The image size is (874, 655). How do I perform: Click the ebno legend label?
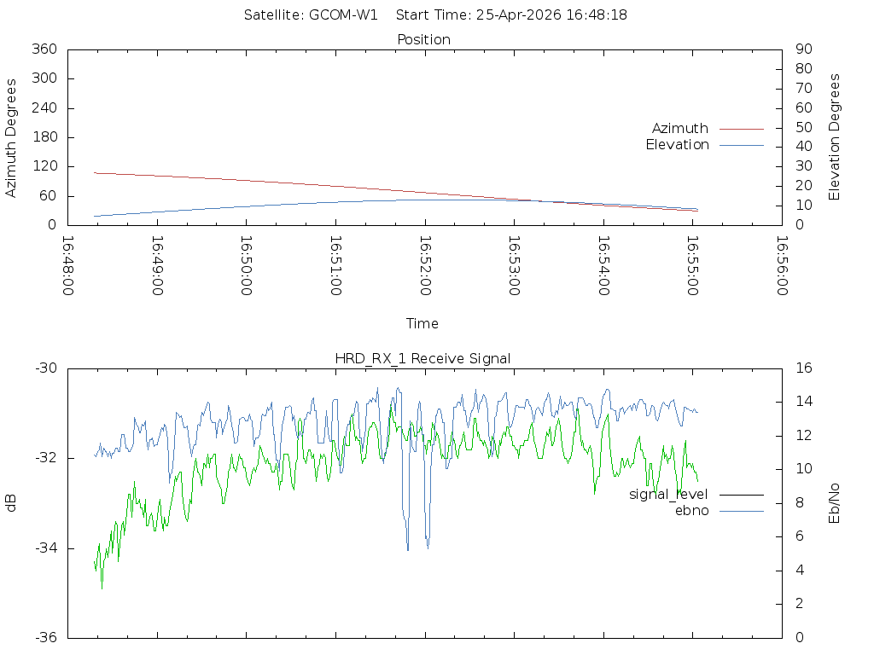pos(691,511)
